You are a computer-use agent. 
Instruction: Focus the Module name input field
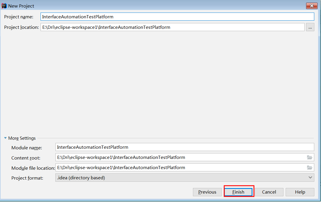coord(185,147)
